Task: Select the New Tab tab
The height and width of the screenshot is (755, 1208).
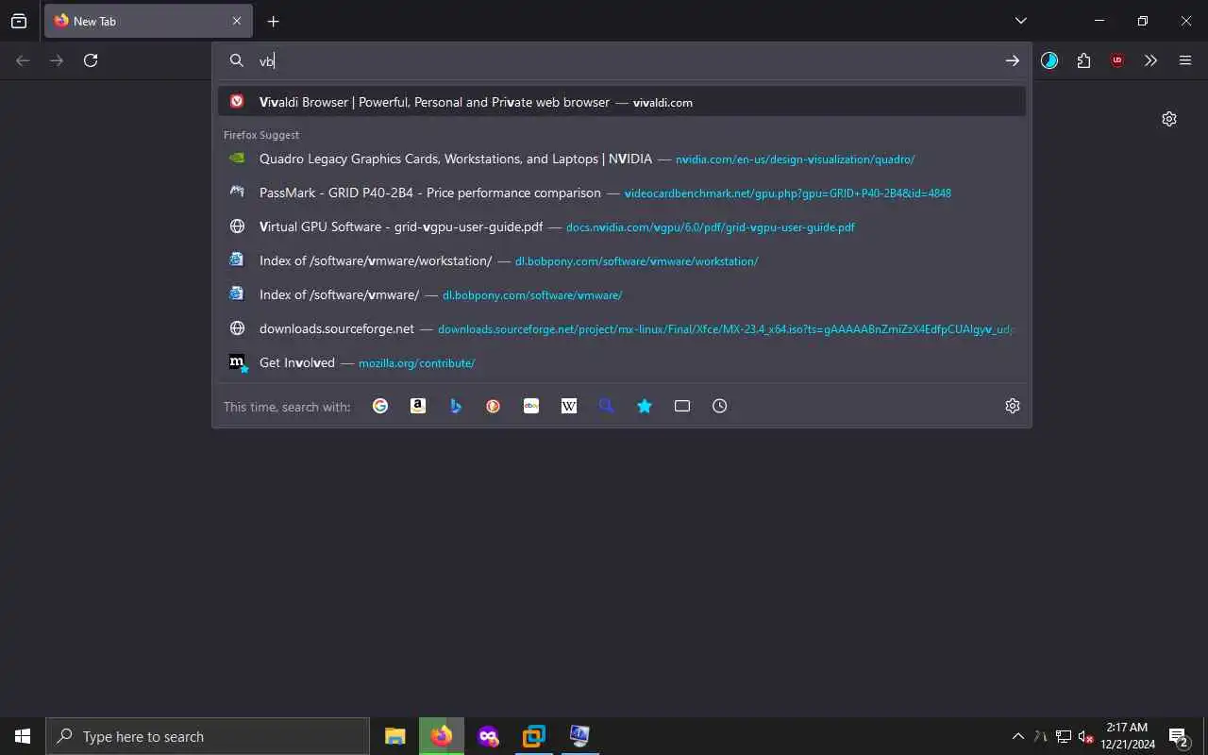Action: (x=148, y=21)
